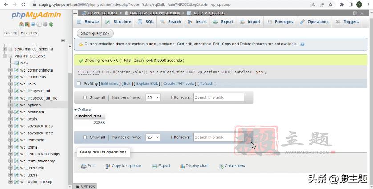Click the log out door icon
Viewport: 373px width, 189px height.
[x=27, y=24]
